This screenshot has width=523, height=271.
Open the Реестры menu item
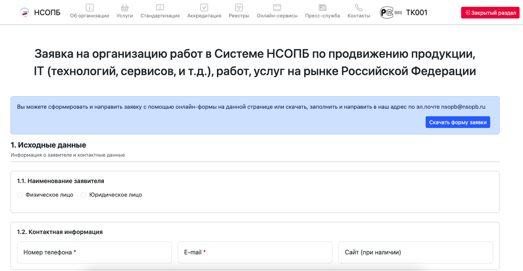239,16
